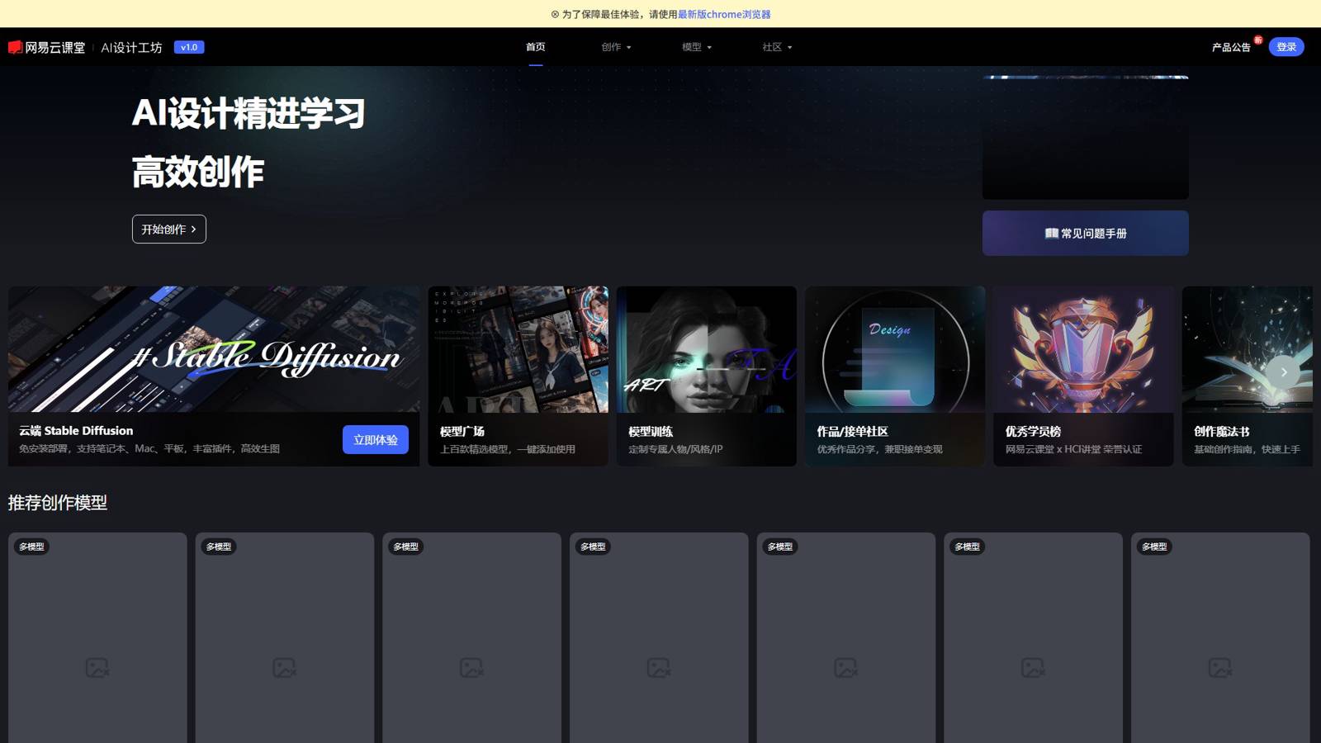The height and width of the screenshot is (743, 1321).
Task: Open the 常见问题手册 FAQ handbook
Action: 1086,233
